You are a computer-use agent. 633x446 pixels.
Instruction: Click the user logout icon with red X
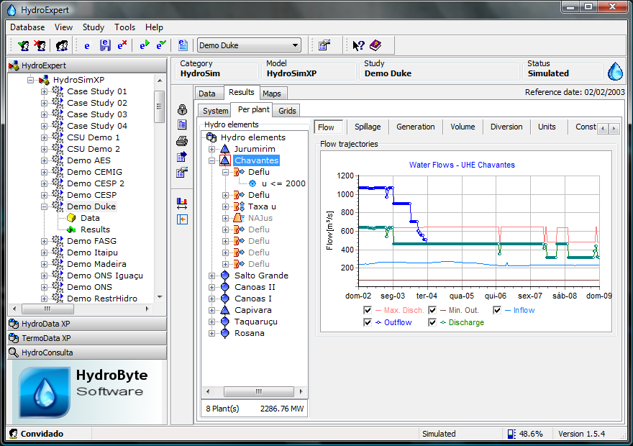coord(40,45)
